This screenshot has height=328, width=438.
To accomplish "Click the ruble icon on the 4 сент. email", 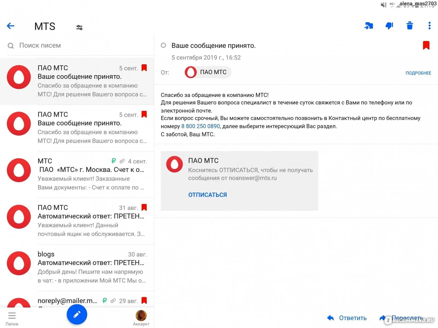I will coord(114,161).
